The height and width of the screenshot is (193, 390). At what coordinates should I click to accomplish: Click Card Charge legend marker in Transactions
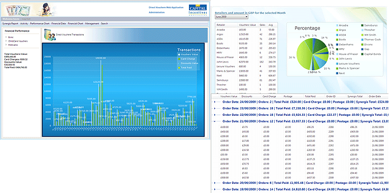[x=179, y=59]
